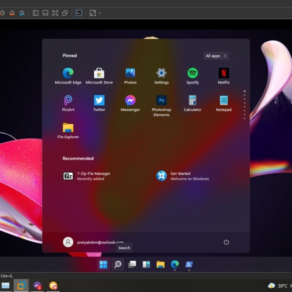Switch to Edge in the VM taskbar
Image resolution: width=292 pixels, height=292 pixels.
point(175,264)
